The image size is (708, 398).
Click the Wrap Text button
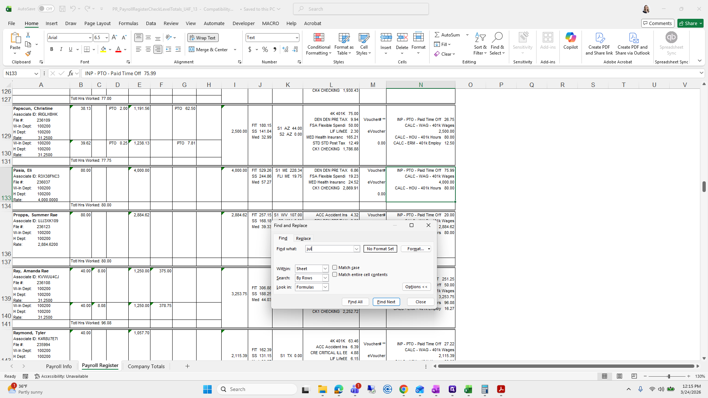coord(203,38)
